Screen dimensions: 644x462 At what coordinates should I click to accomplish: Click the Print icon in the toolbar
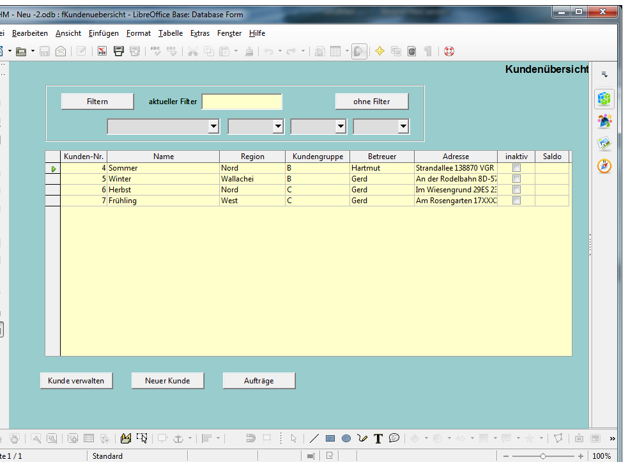coord(119,51)
